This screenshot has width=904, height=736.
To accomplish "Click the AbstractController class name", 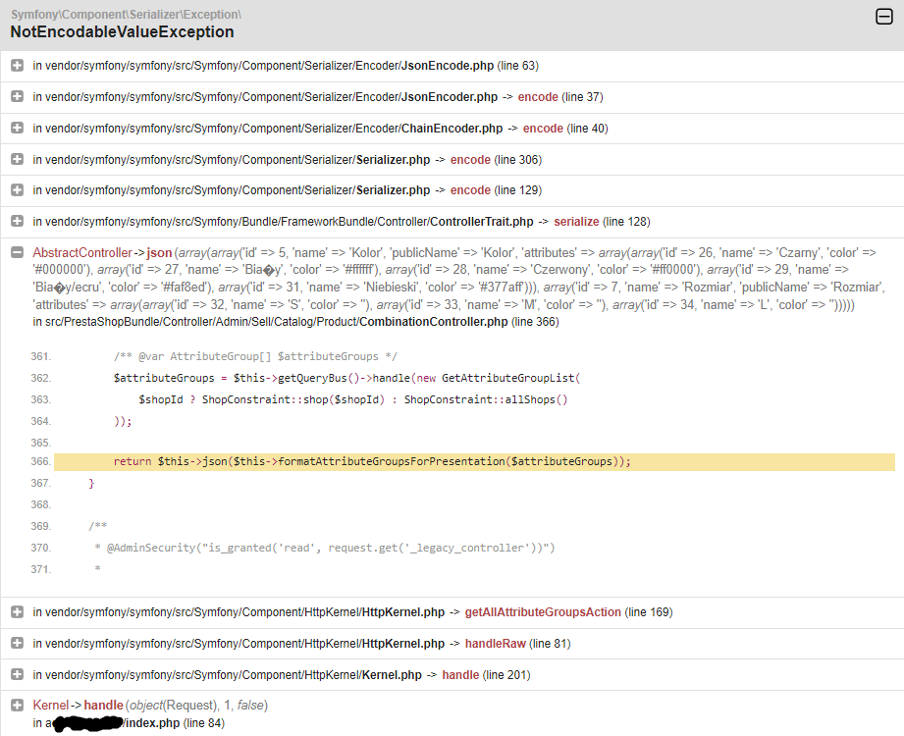I will [x=82, y=252].
